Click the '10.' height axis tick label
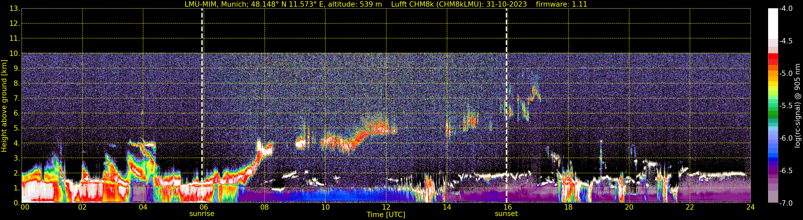Image resolution: width=803 pixels, height=220 pixels. [15, 54]
